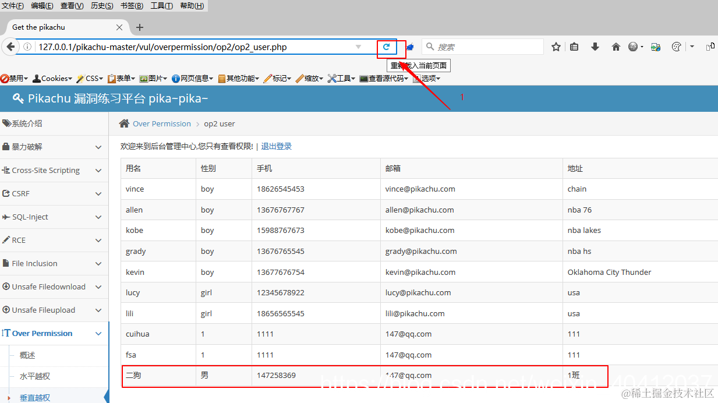Open the 表单 forms menu
This screenshot has width=718, height=403.
pyautogui.click(x=121, y=78)
